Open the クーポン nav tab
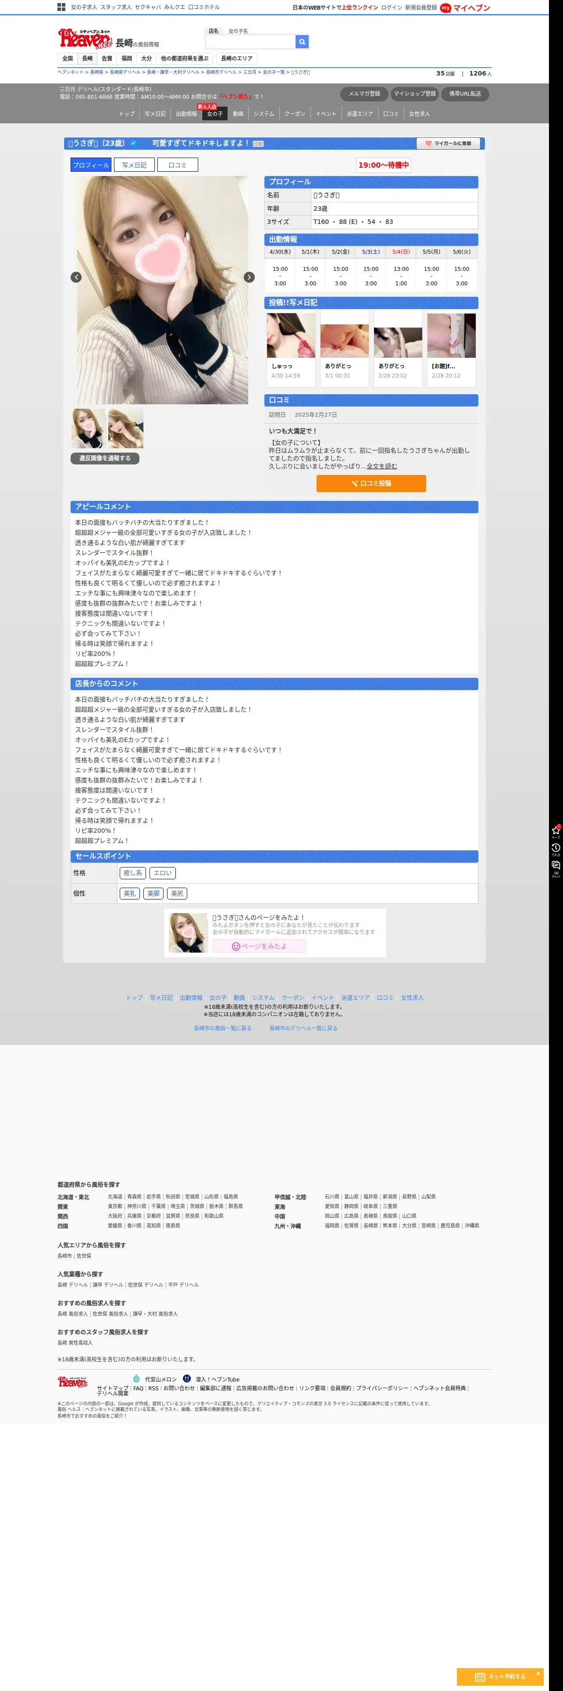The height and width of the screenshot is (1691, 563). (295, 114)
